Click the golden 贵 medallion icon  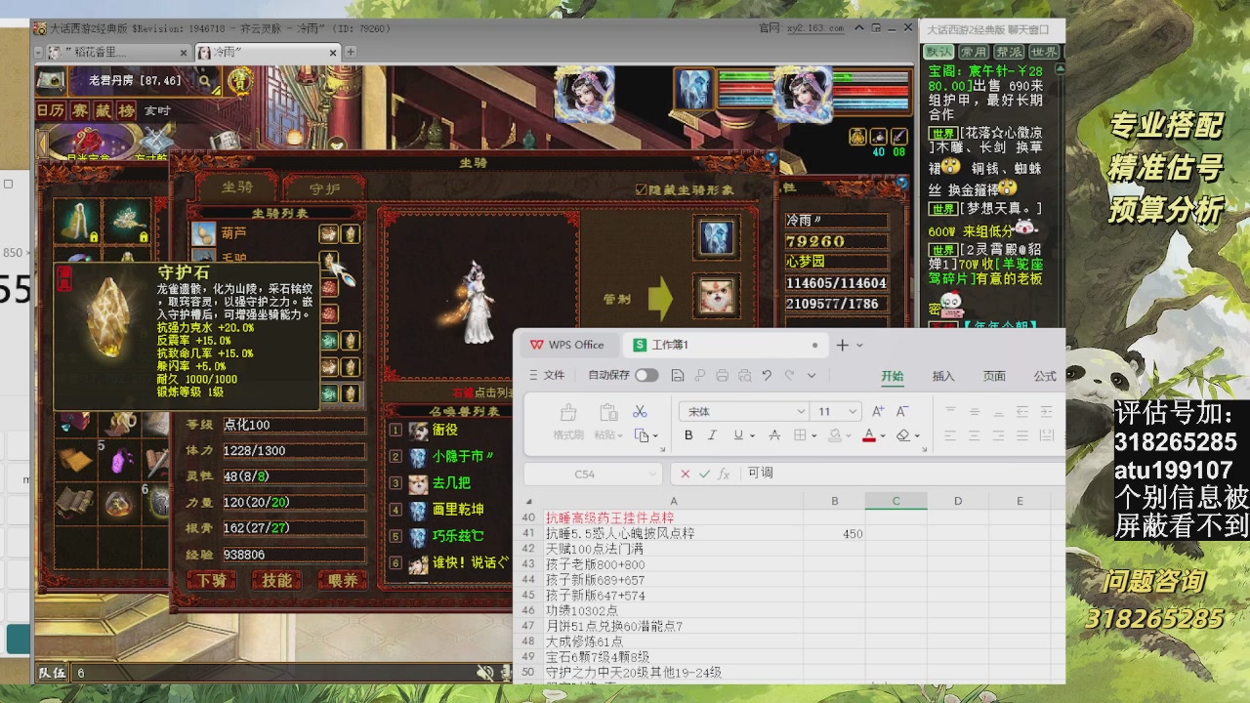(240, 82)
